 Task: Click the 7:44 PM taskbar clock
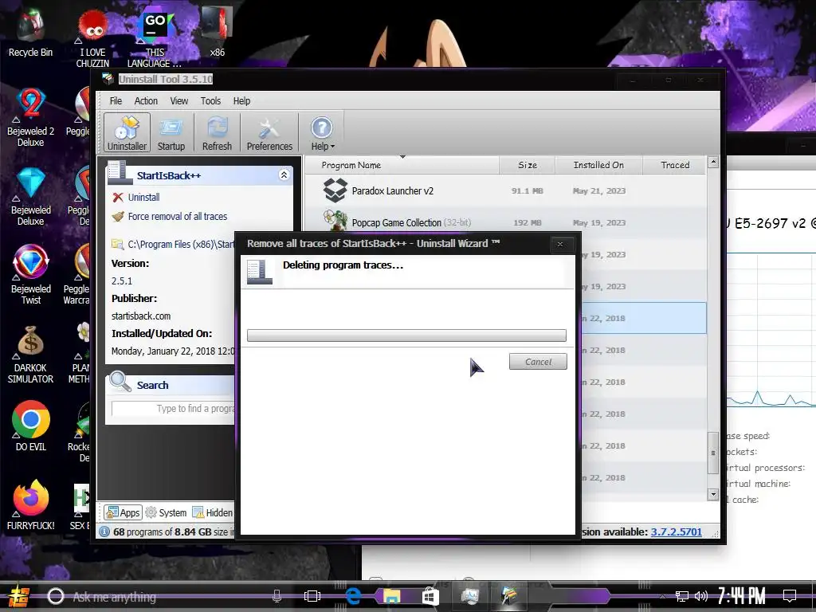click(x=742, y=596)
